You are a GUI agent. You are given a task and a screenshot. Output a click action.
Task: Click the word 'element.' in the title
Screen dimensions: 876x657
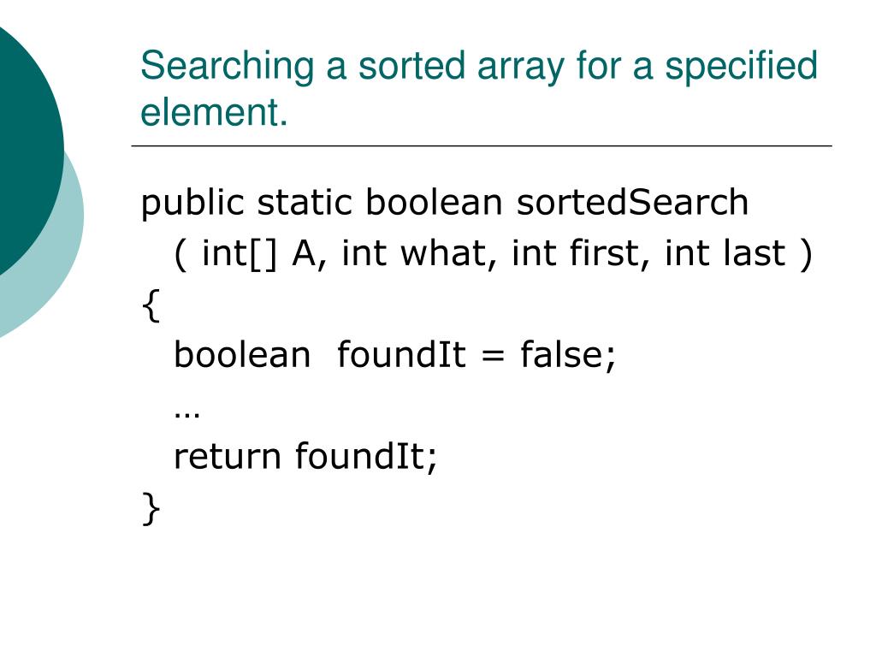[x=214, y=112]
